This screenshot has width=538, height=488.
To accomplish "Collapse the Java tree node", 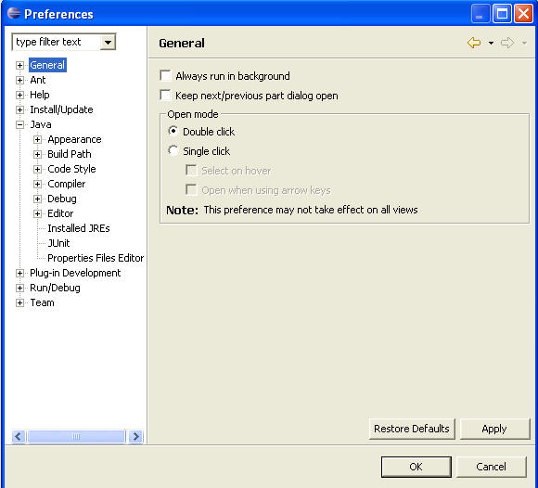I will point(19,124).
